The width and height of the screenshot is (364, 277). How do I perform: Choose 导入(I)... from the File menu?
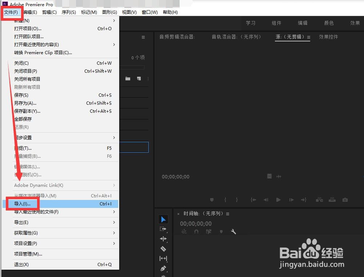pos(60,204)
